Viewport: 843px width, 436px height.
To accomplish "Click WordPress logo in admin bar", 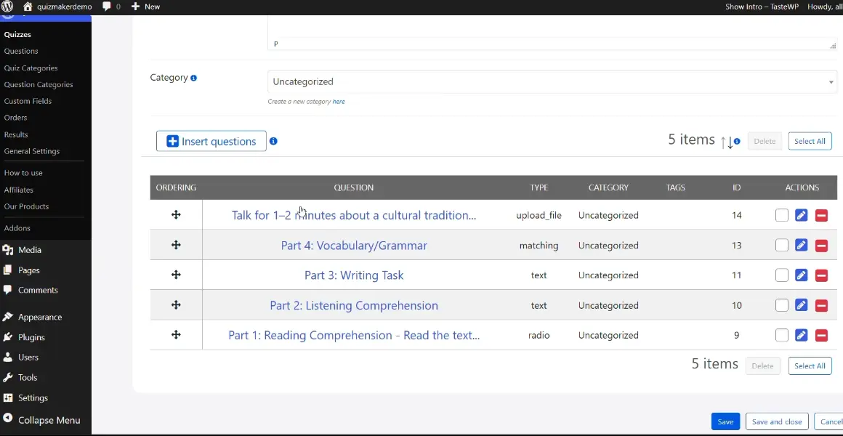I will [8, 7].
